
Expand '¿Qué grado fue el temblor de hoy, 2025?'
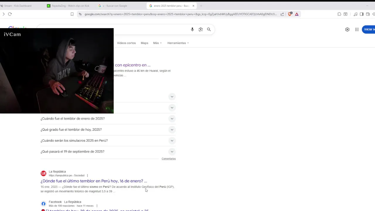tap(108, 130)
